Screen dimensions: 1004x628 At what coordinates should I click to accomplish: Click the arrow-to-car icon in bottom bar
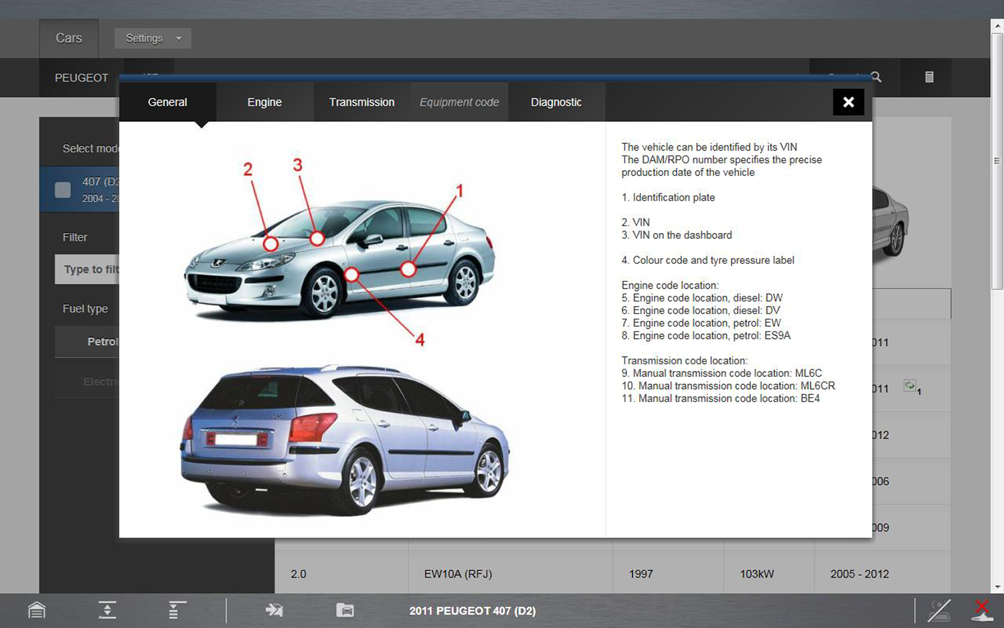click(x=274, y=610)
